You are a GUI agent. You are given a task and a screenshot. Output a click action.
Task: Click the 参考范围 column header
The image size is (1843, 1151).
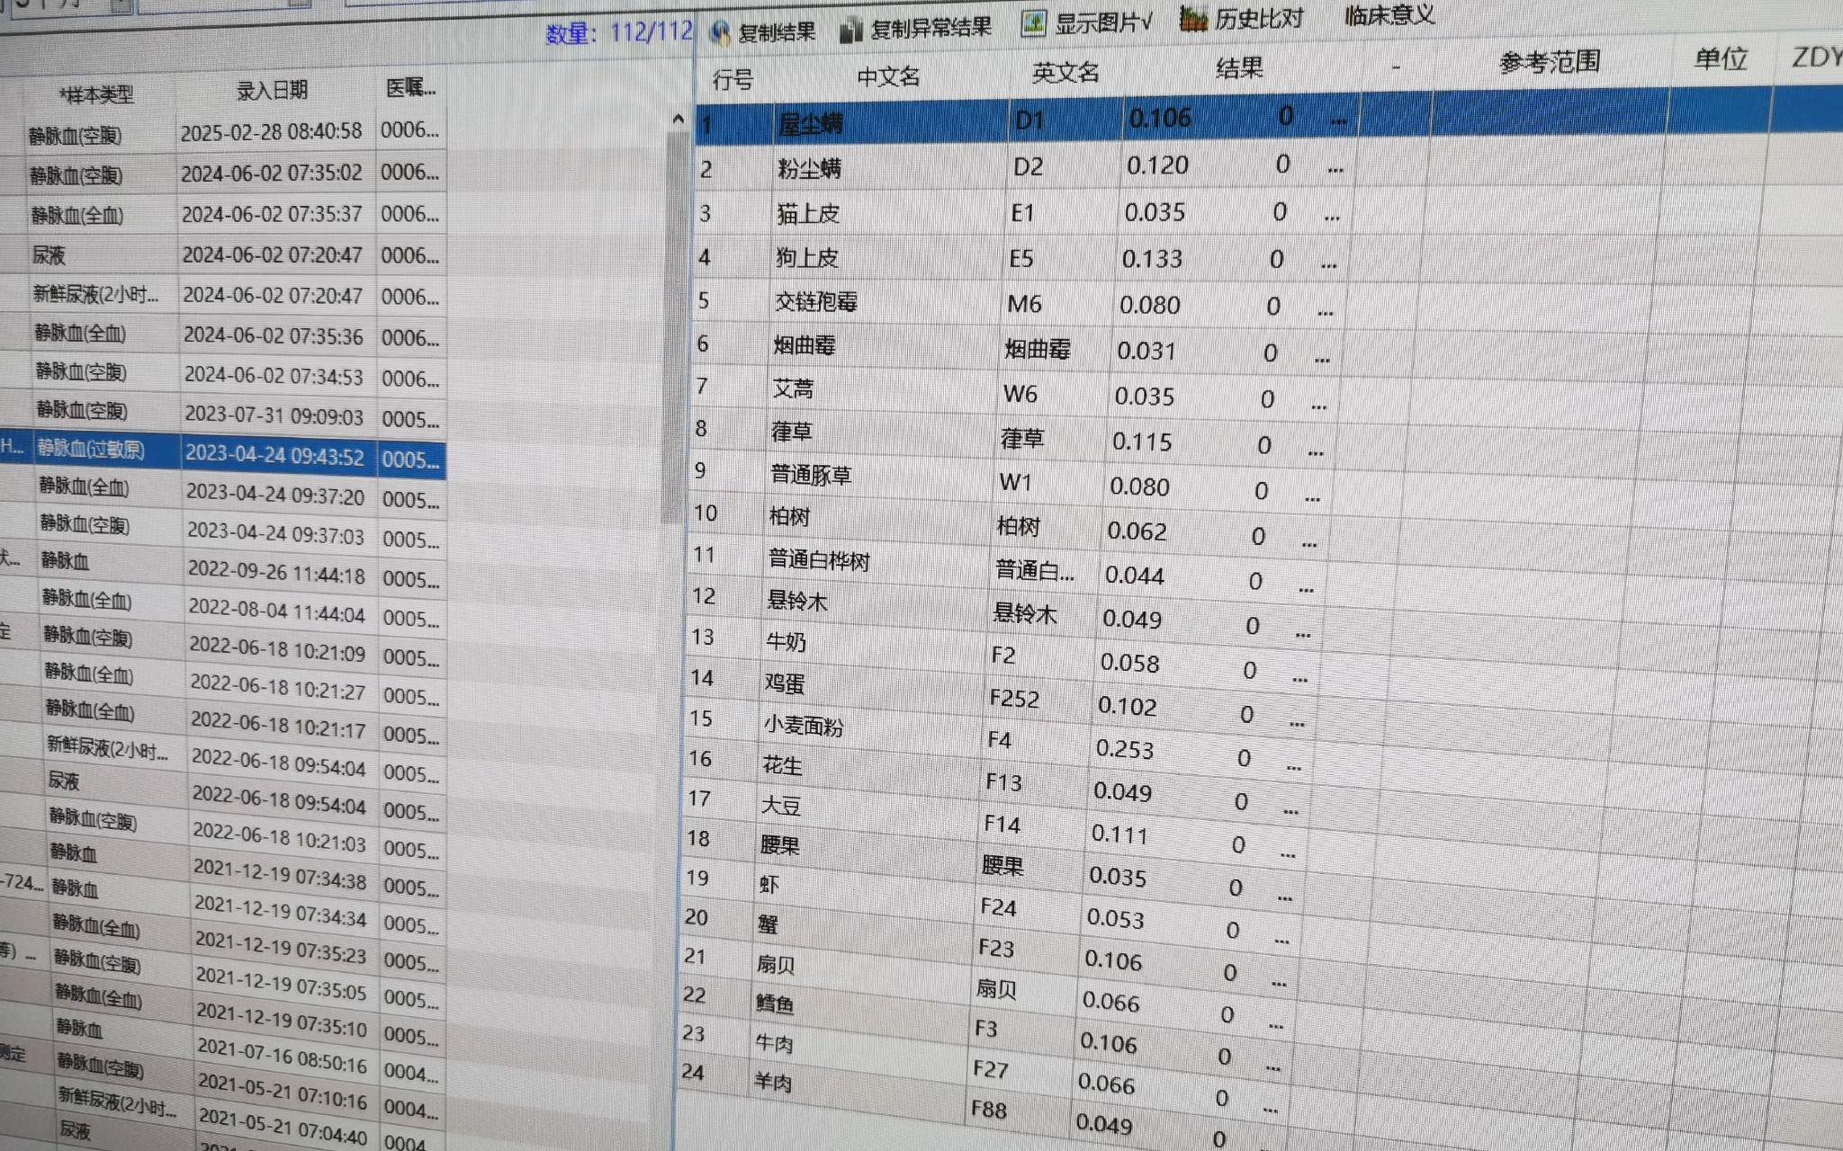pyautogui.click(x=1549, y=61)
